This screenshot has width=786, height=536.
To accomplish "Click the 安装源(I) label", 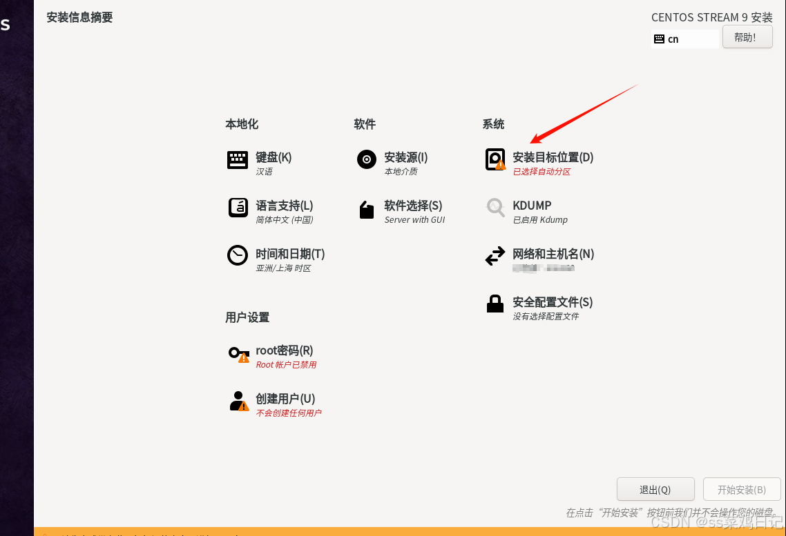I will (x=406, y=157).
